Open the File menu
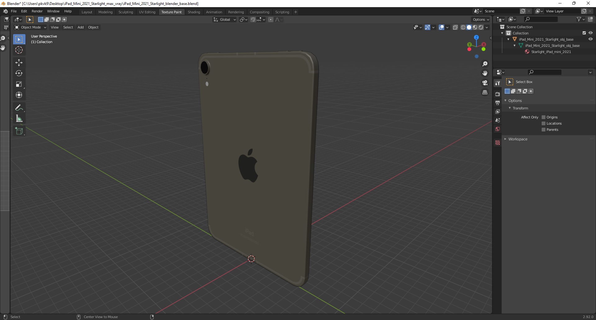The width and height of the screenshot is (596, 320). [x=14, y=11]
